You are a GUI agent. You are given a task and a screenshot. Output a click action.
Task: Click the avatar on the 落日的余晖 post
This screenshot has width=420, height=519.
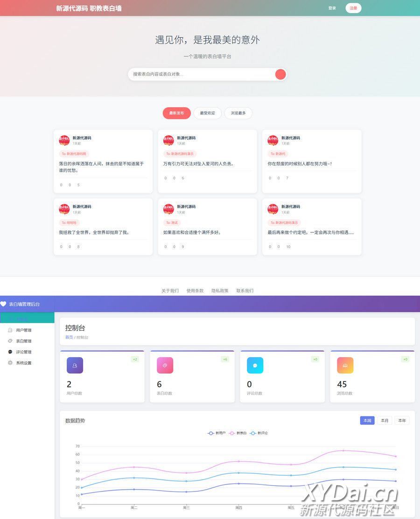pyautogui.click(x=64, y=140)
